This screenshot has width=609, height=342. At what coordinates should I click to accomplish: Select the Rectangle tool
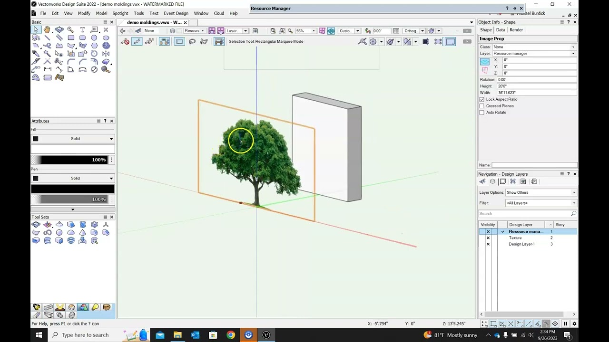(70, 38)
